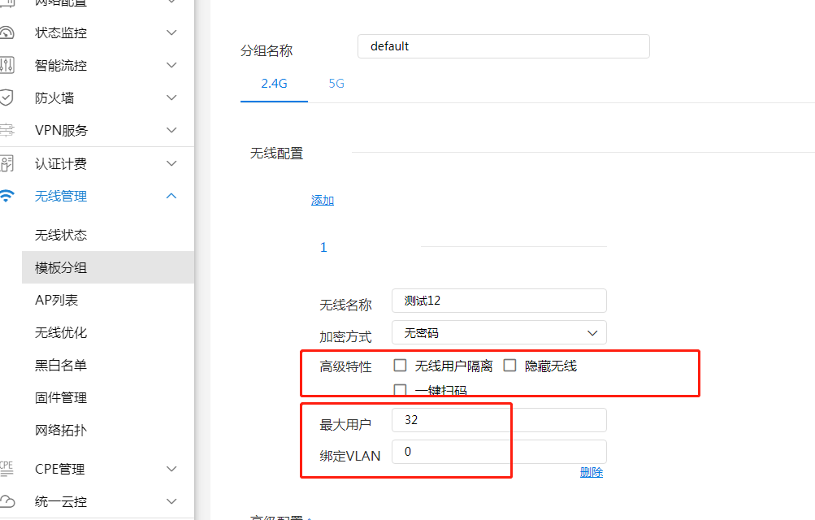
Task: Click the firewall shield icon
Action: click(x=7, y=97)
